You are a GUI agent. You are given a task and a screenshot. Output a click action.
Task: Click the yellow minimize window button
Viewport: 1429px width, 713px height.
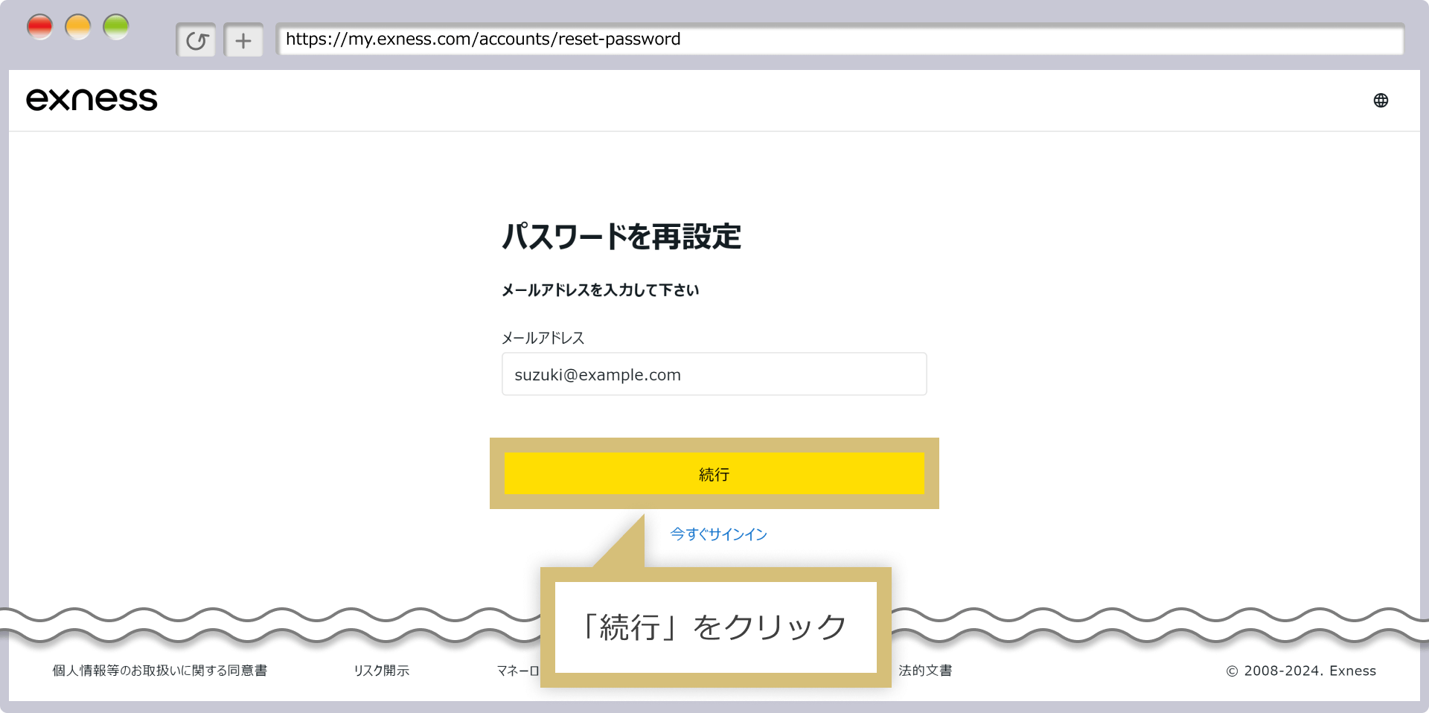click(x=78, y=28)
